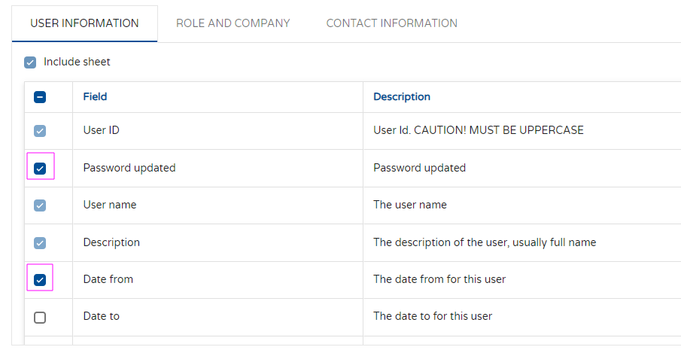Select the User ID field name cell
The width and height of the screenshot is (681, 350).
pos(101,130)
